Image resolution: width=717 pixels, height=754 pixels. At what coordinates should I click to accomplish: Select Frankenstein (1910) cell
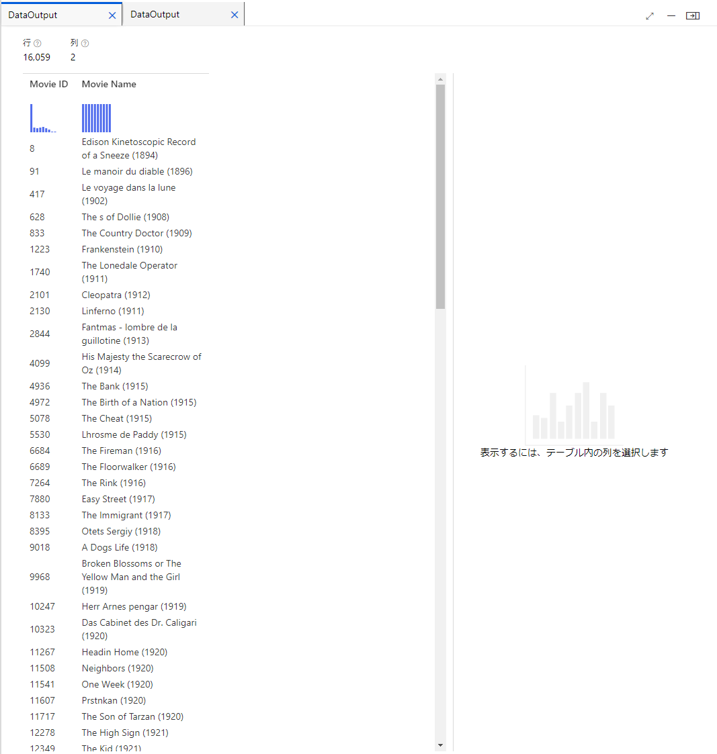(x=122, y=249)
